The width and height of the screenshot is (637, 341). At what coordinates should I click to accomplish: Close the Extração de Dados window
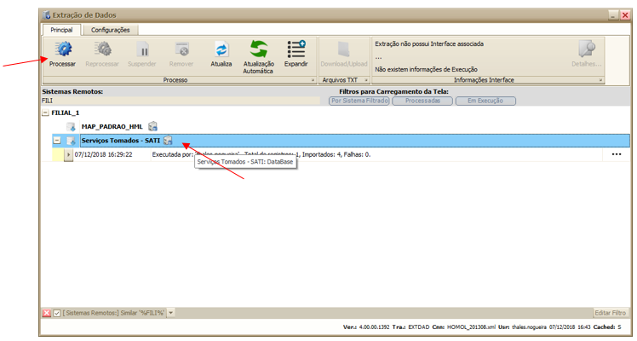coord(625,16)
